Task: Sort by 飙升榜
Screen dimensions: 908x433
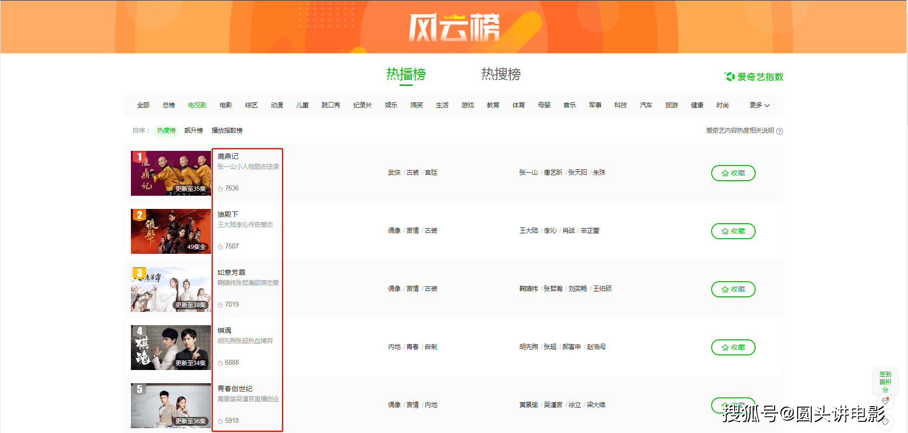Action: tap(193, 130)
